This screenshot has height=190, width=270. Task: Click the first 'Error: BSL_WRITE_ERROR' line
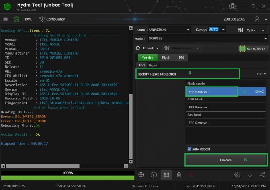point(23,117)
